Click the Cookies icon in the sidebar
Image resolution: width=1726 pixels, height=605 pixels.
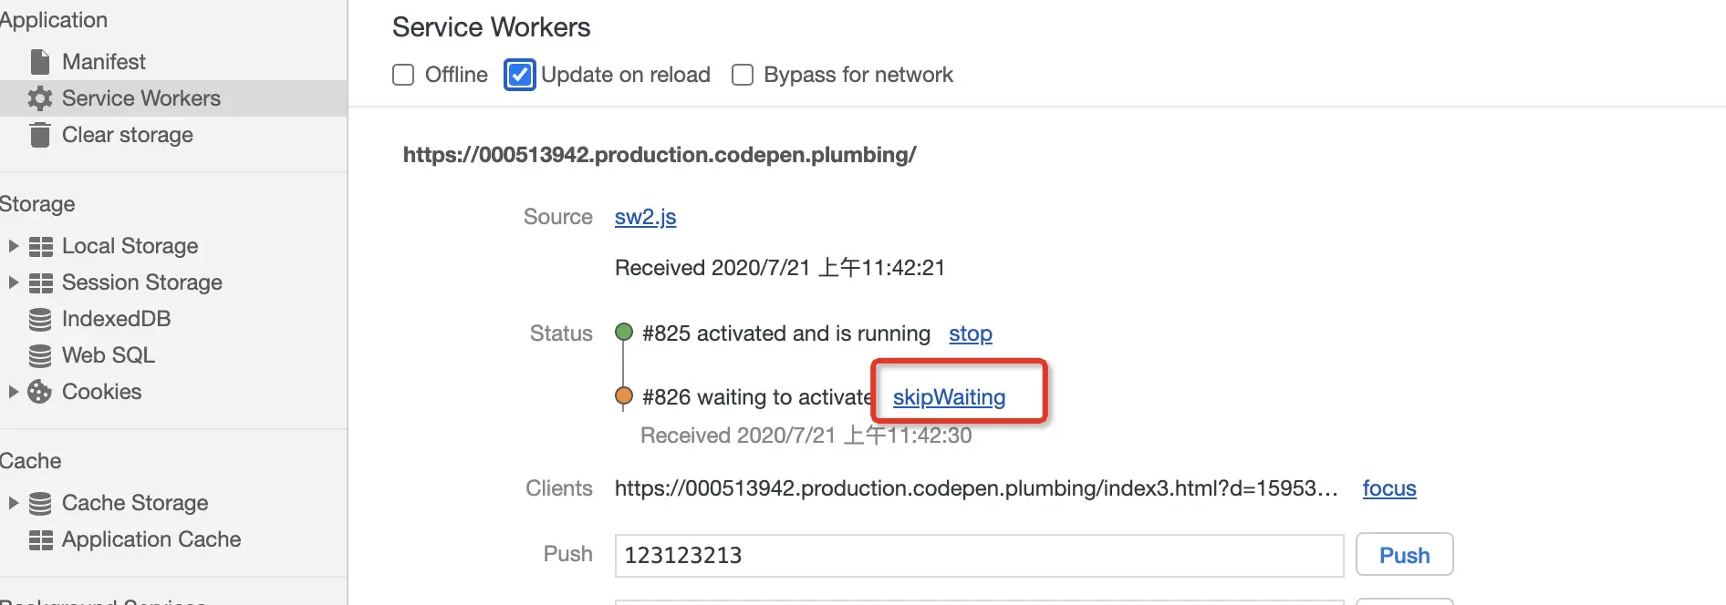pos(40,392)
